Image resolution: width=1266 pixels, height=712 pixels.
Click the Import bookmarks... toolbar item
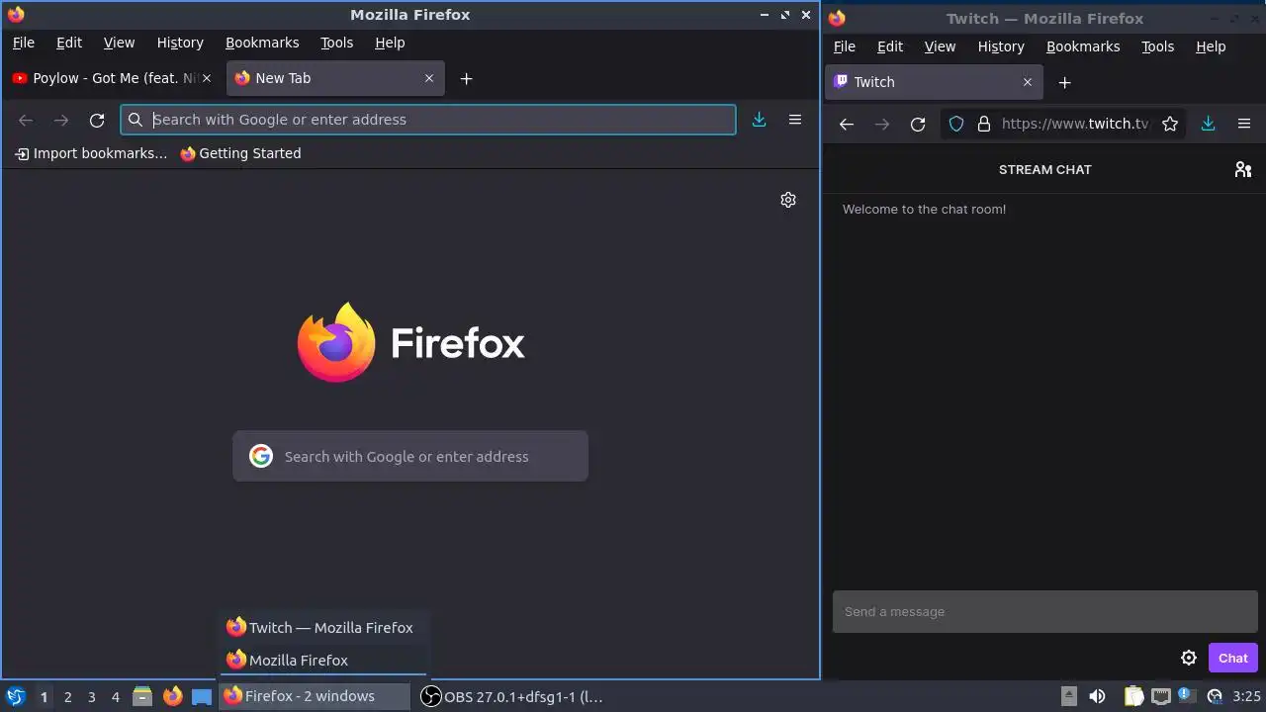91,153
